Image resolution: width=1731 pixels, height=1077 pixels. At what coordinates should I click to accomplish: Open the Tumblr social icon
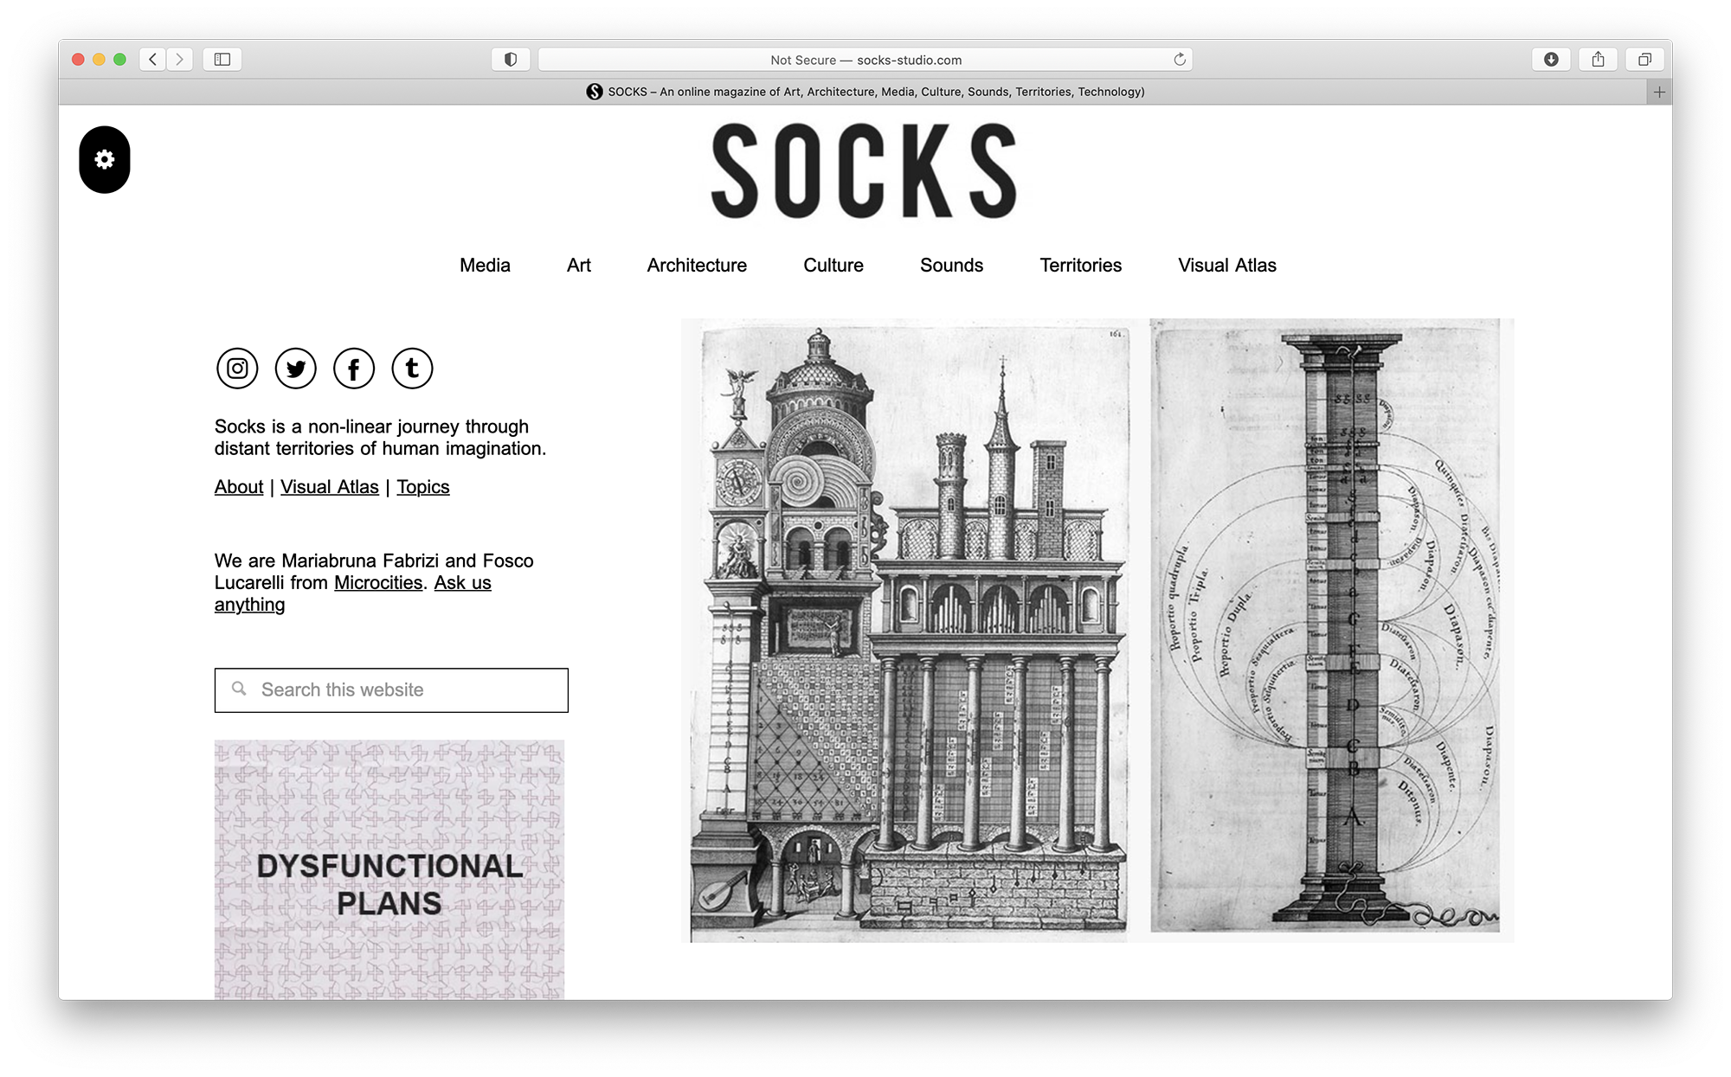(x=412, y=369)
